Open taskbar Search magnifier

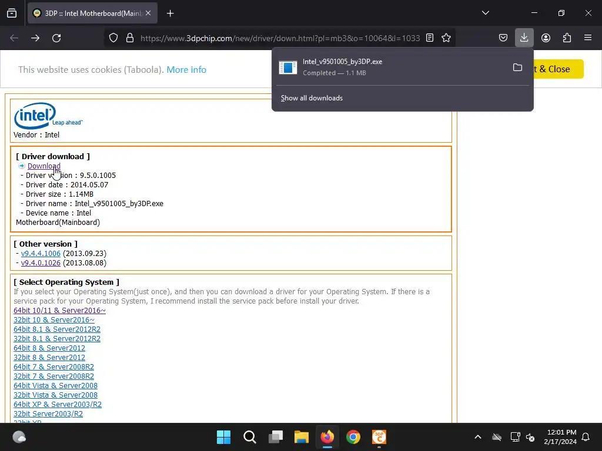coord(249,437)
